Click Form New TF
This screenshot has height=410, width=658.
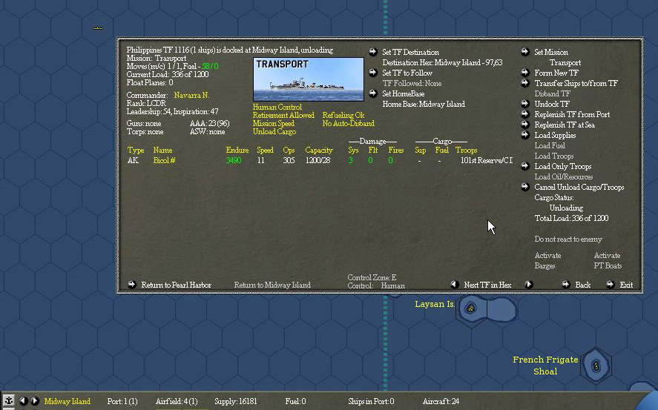point(556,73)
